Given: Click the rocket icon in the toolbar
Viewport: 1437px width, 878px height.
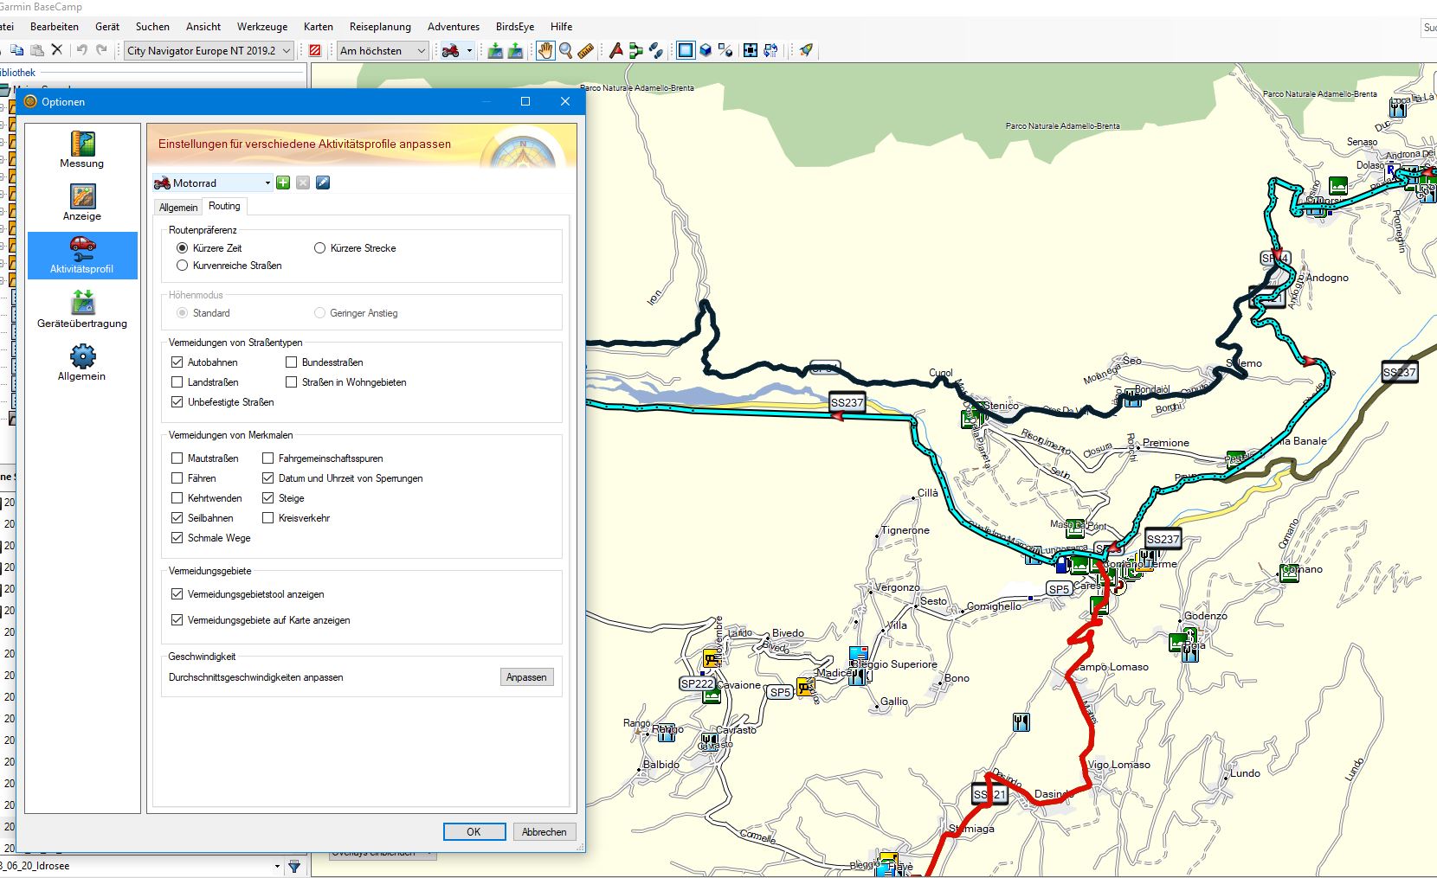Looking at the screenshot, I should (x=806, y=51).
